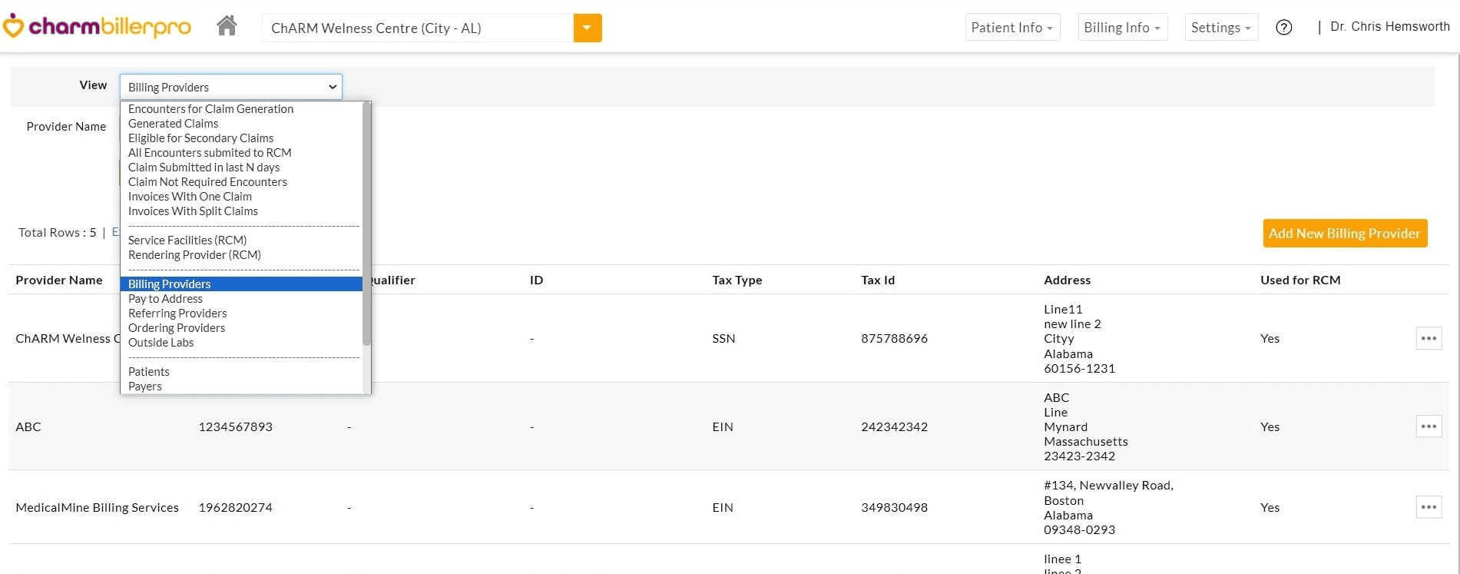1460x574 pixels.
Task: Click the Address column header
Action: (x=1067, y=280)
